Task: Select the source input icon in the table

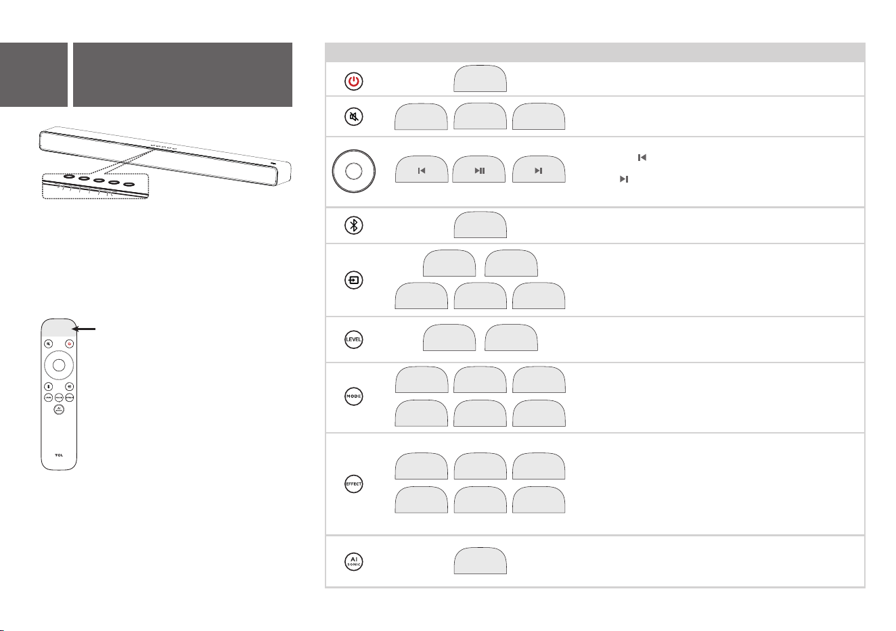Action: tap(354, 280)
